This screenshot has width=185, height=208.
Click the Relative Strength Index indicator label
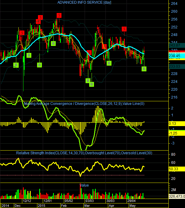point(84,153)
